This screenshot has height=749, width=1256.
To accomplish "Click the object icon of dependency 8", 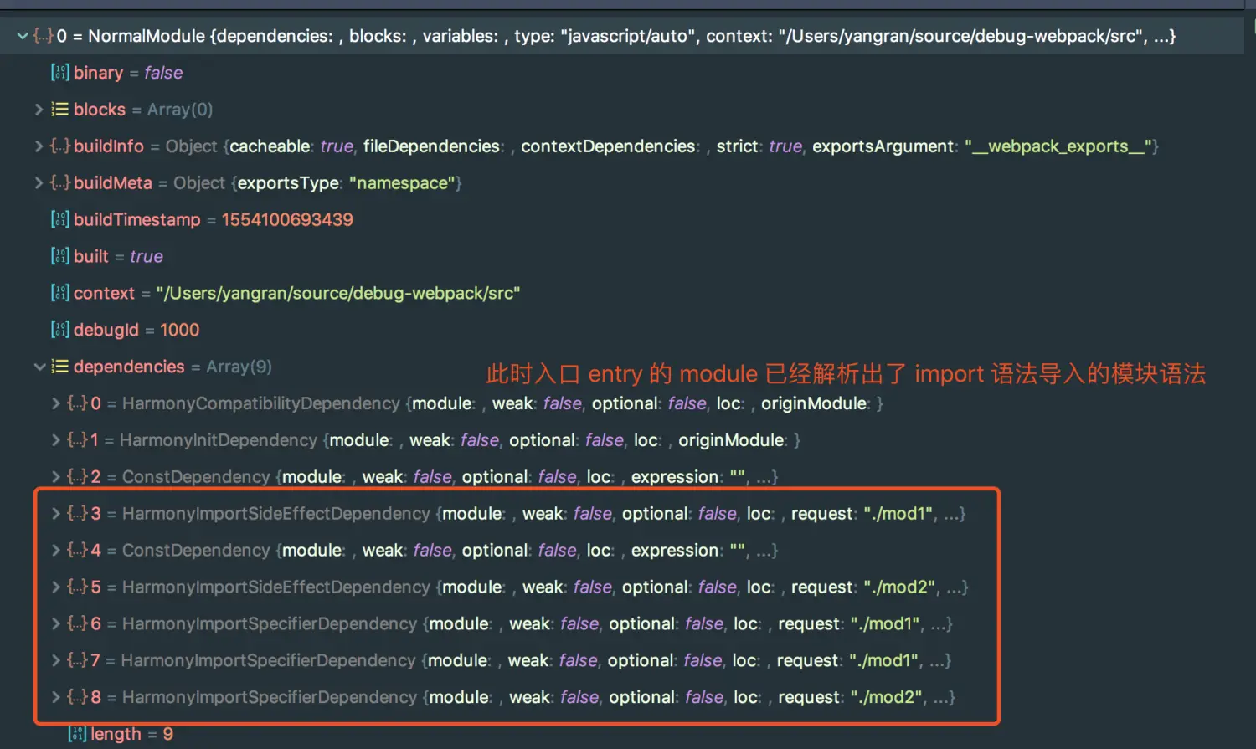I will click(77, 698).
